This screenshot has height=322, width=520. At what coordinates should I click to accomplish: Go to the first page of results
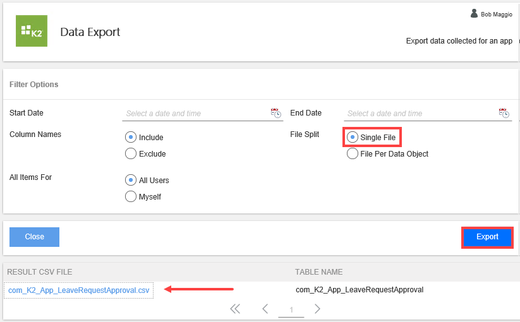(235, 309)
